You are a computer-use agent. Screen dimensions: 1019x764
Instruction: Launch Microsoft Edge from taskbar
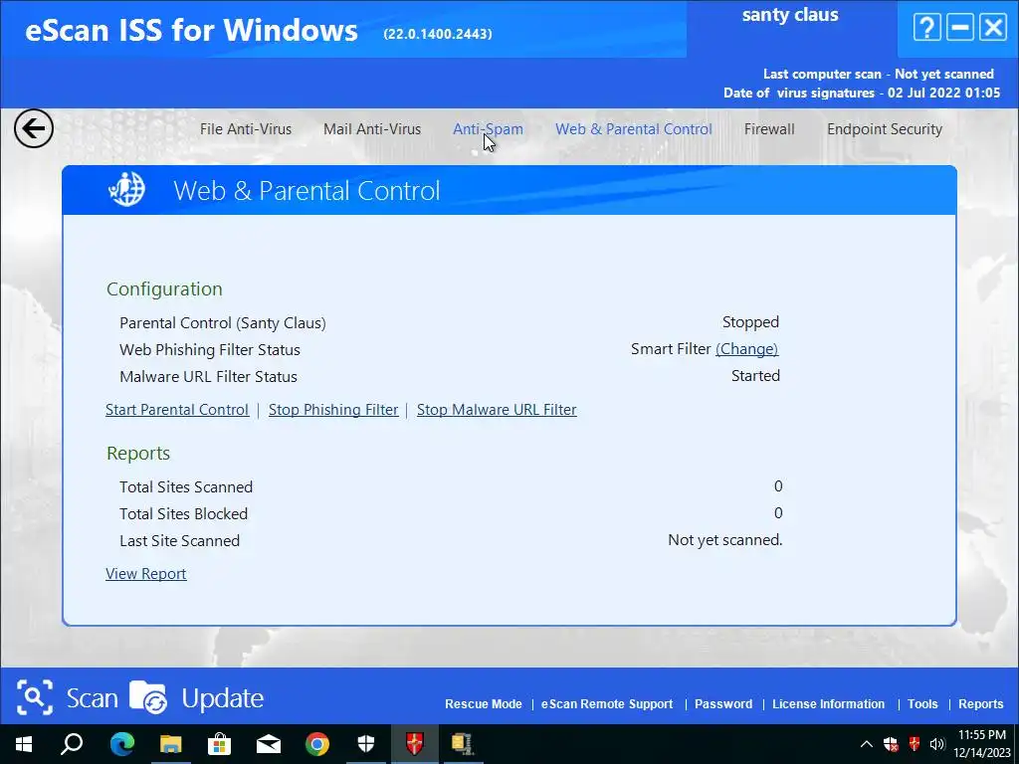pos(121,744)
